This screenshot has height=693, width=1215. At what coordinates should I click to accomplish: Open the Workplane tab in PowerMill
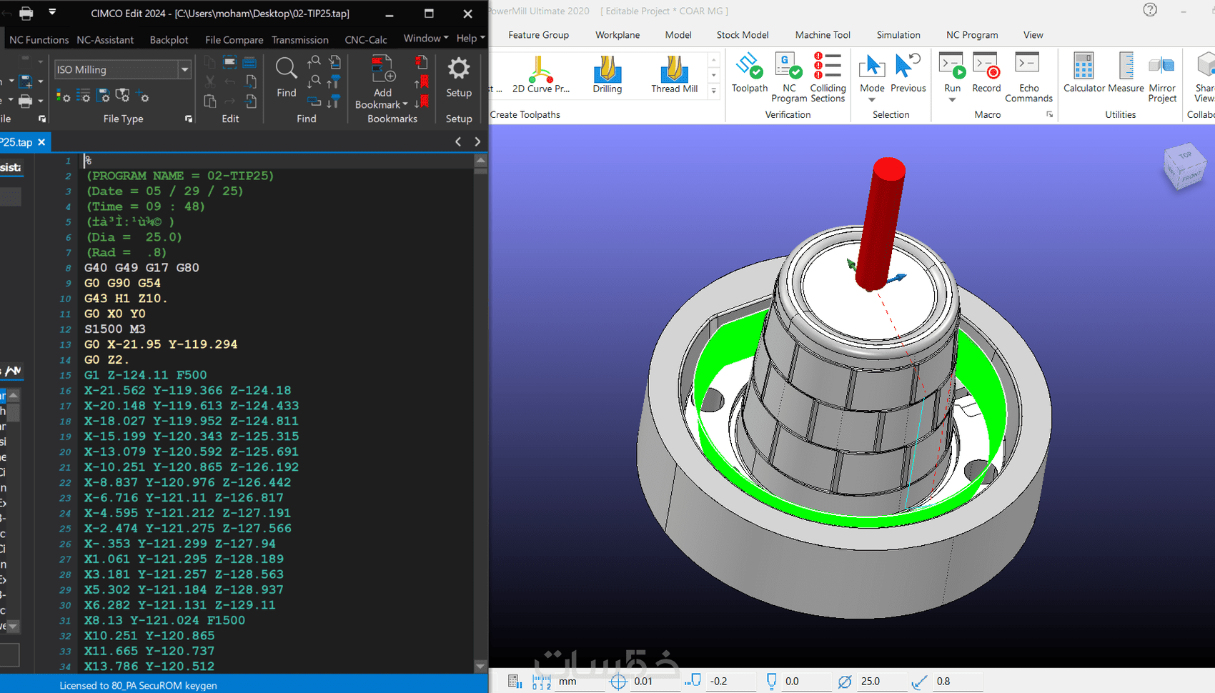coord(618,35)
